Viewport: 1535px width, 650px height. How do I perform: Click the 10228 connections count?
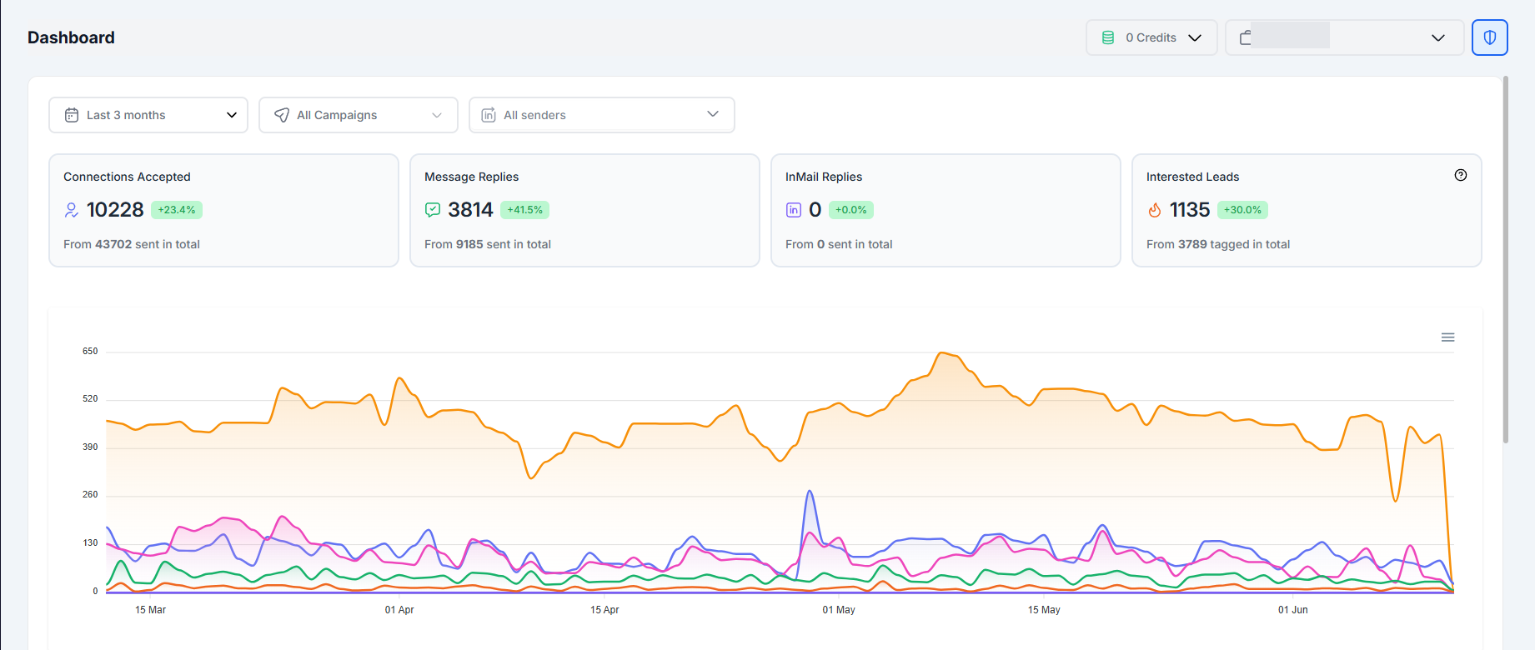point(115,210)
